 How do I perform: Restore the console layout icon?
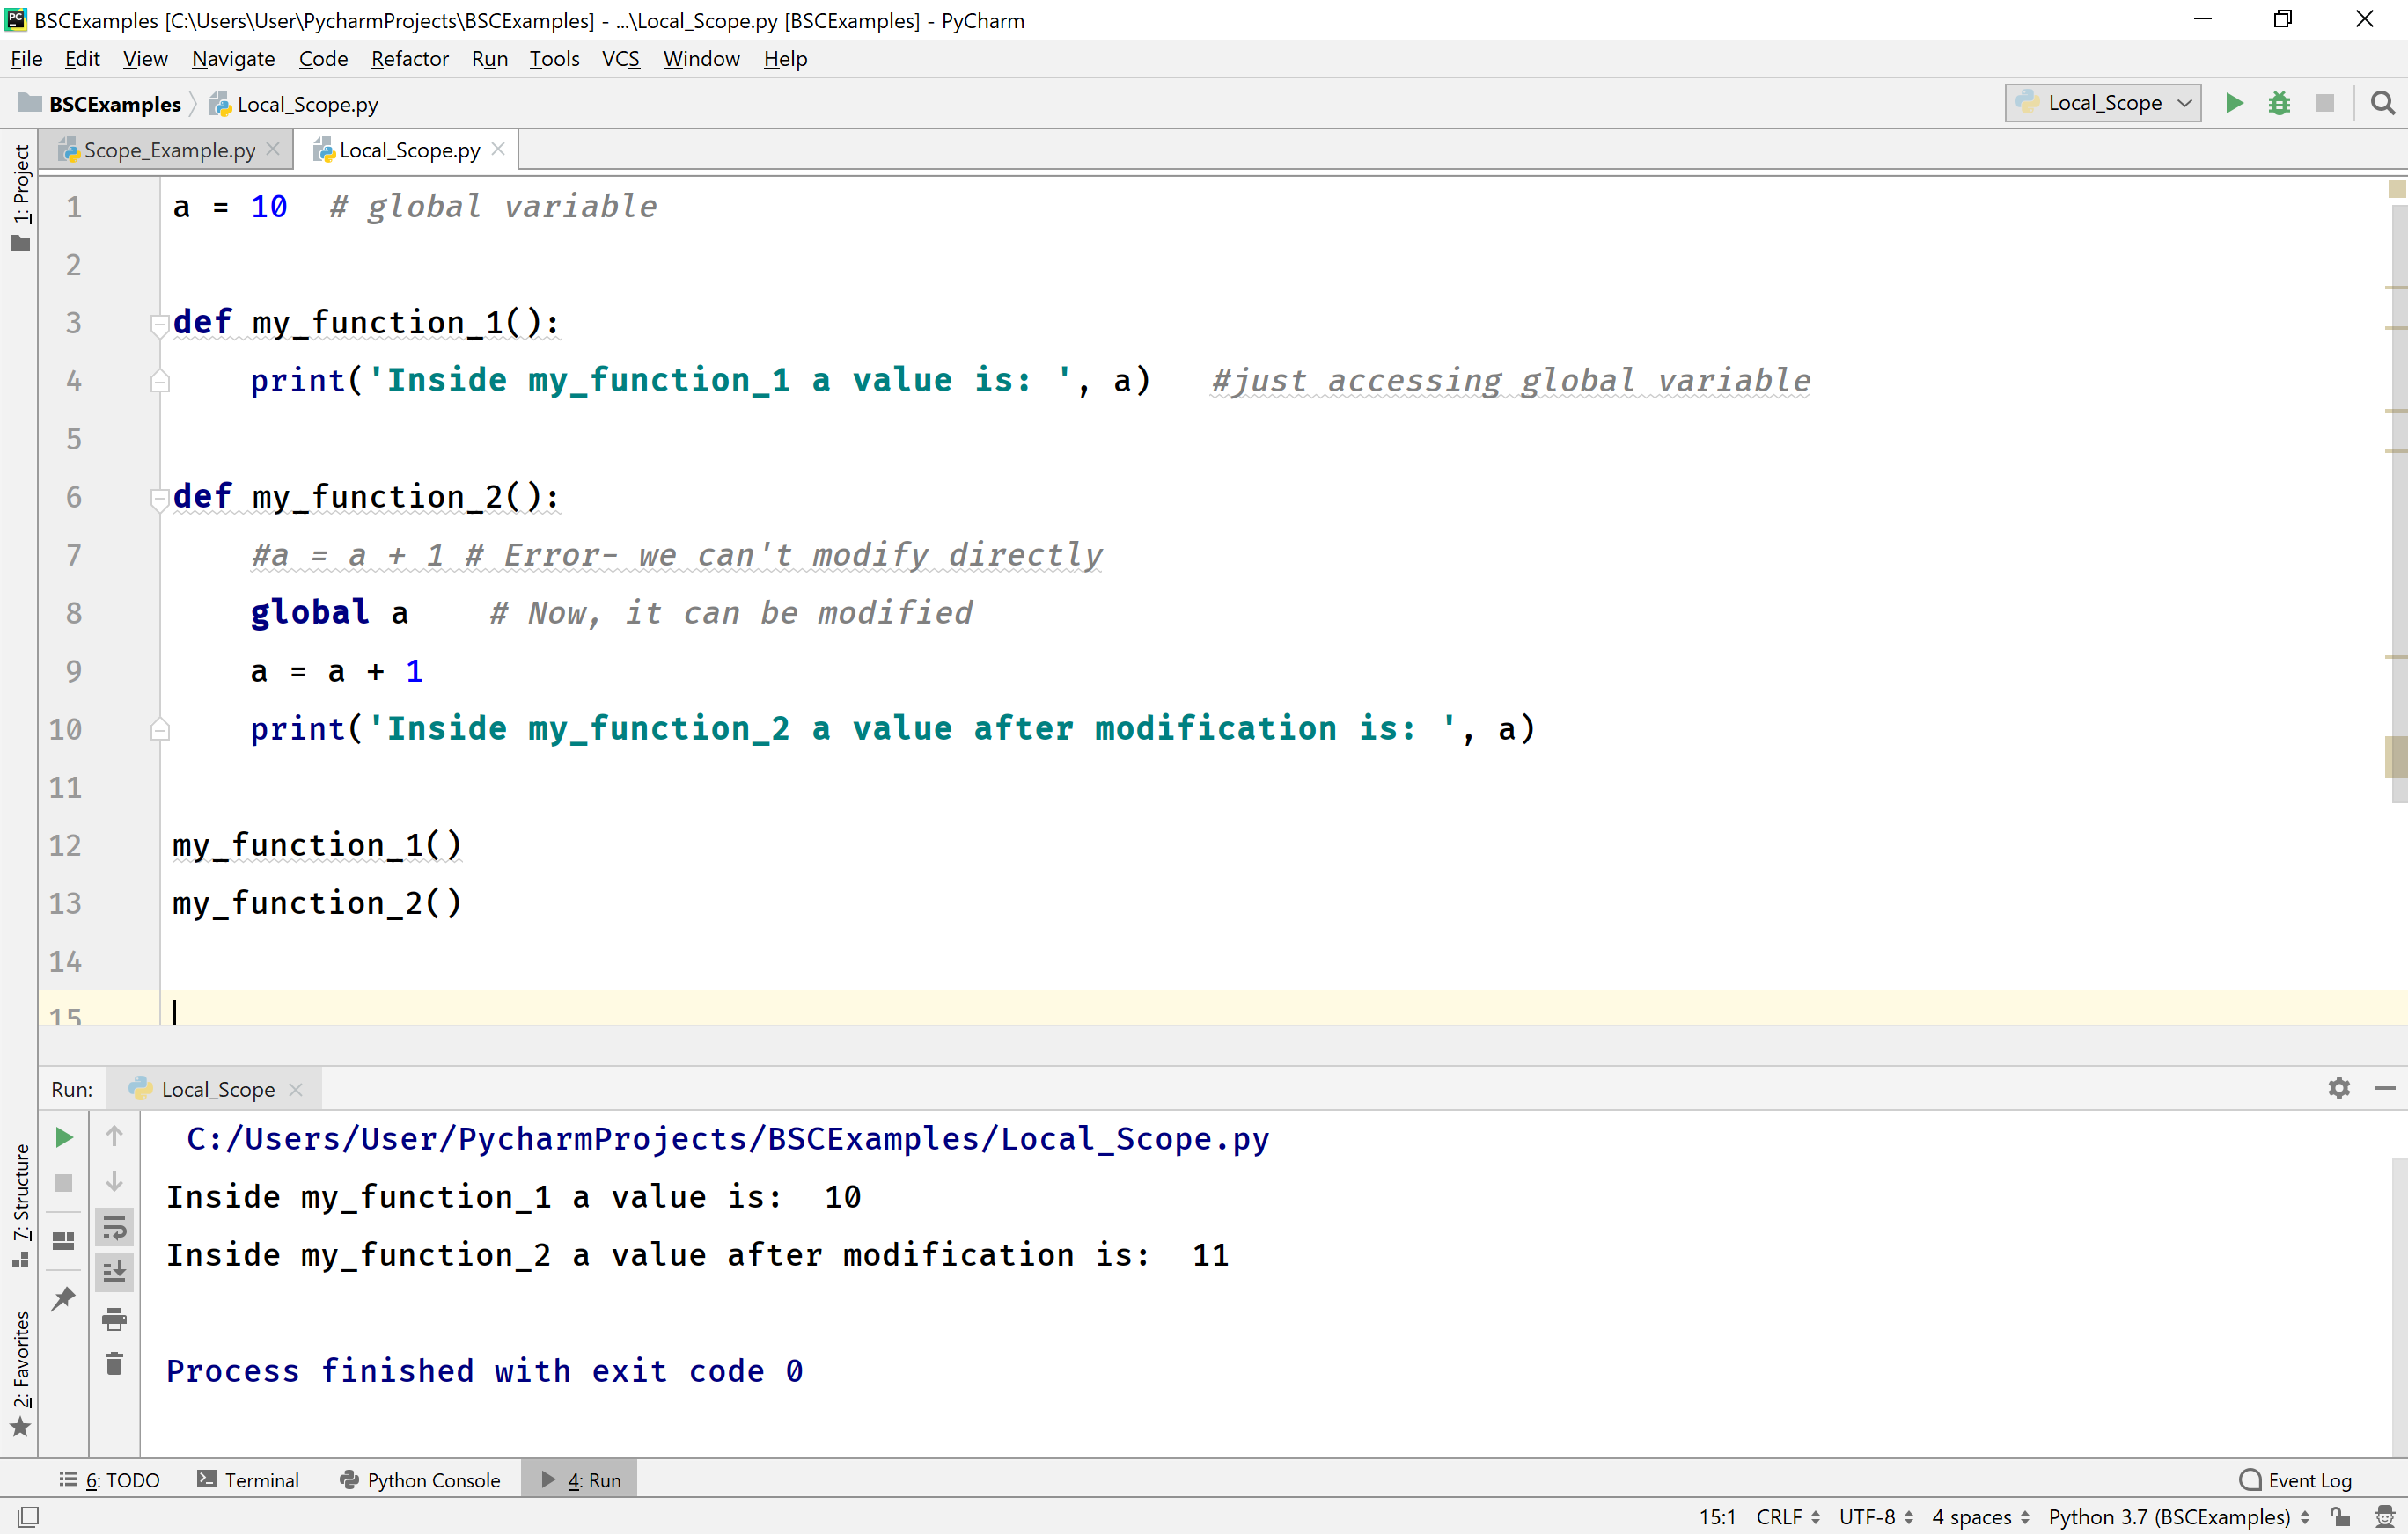click(x=63, y=1240)
